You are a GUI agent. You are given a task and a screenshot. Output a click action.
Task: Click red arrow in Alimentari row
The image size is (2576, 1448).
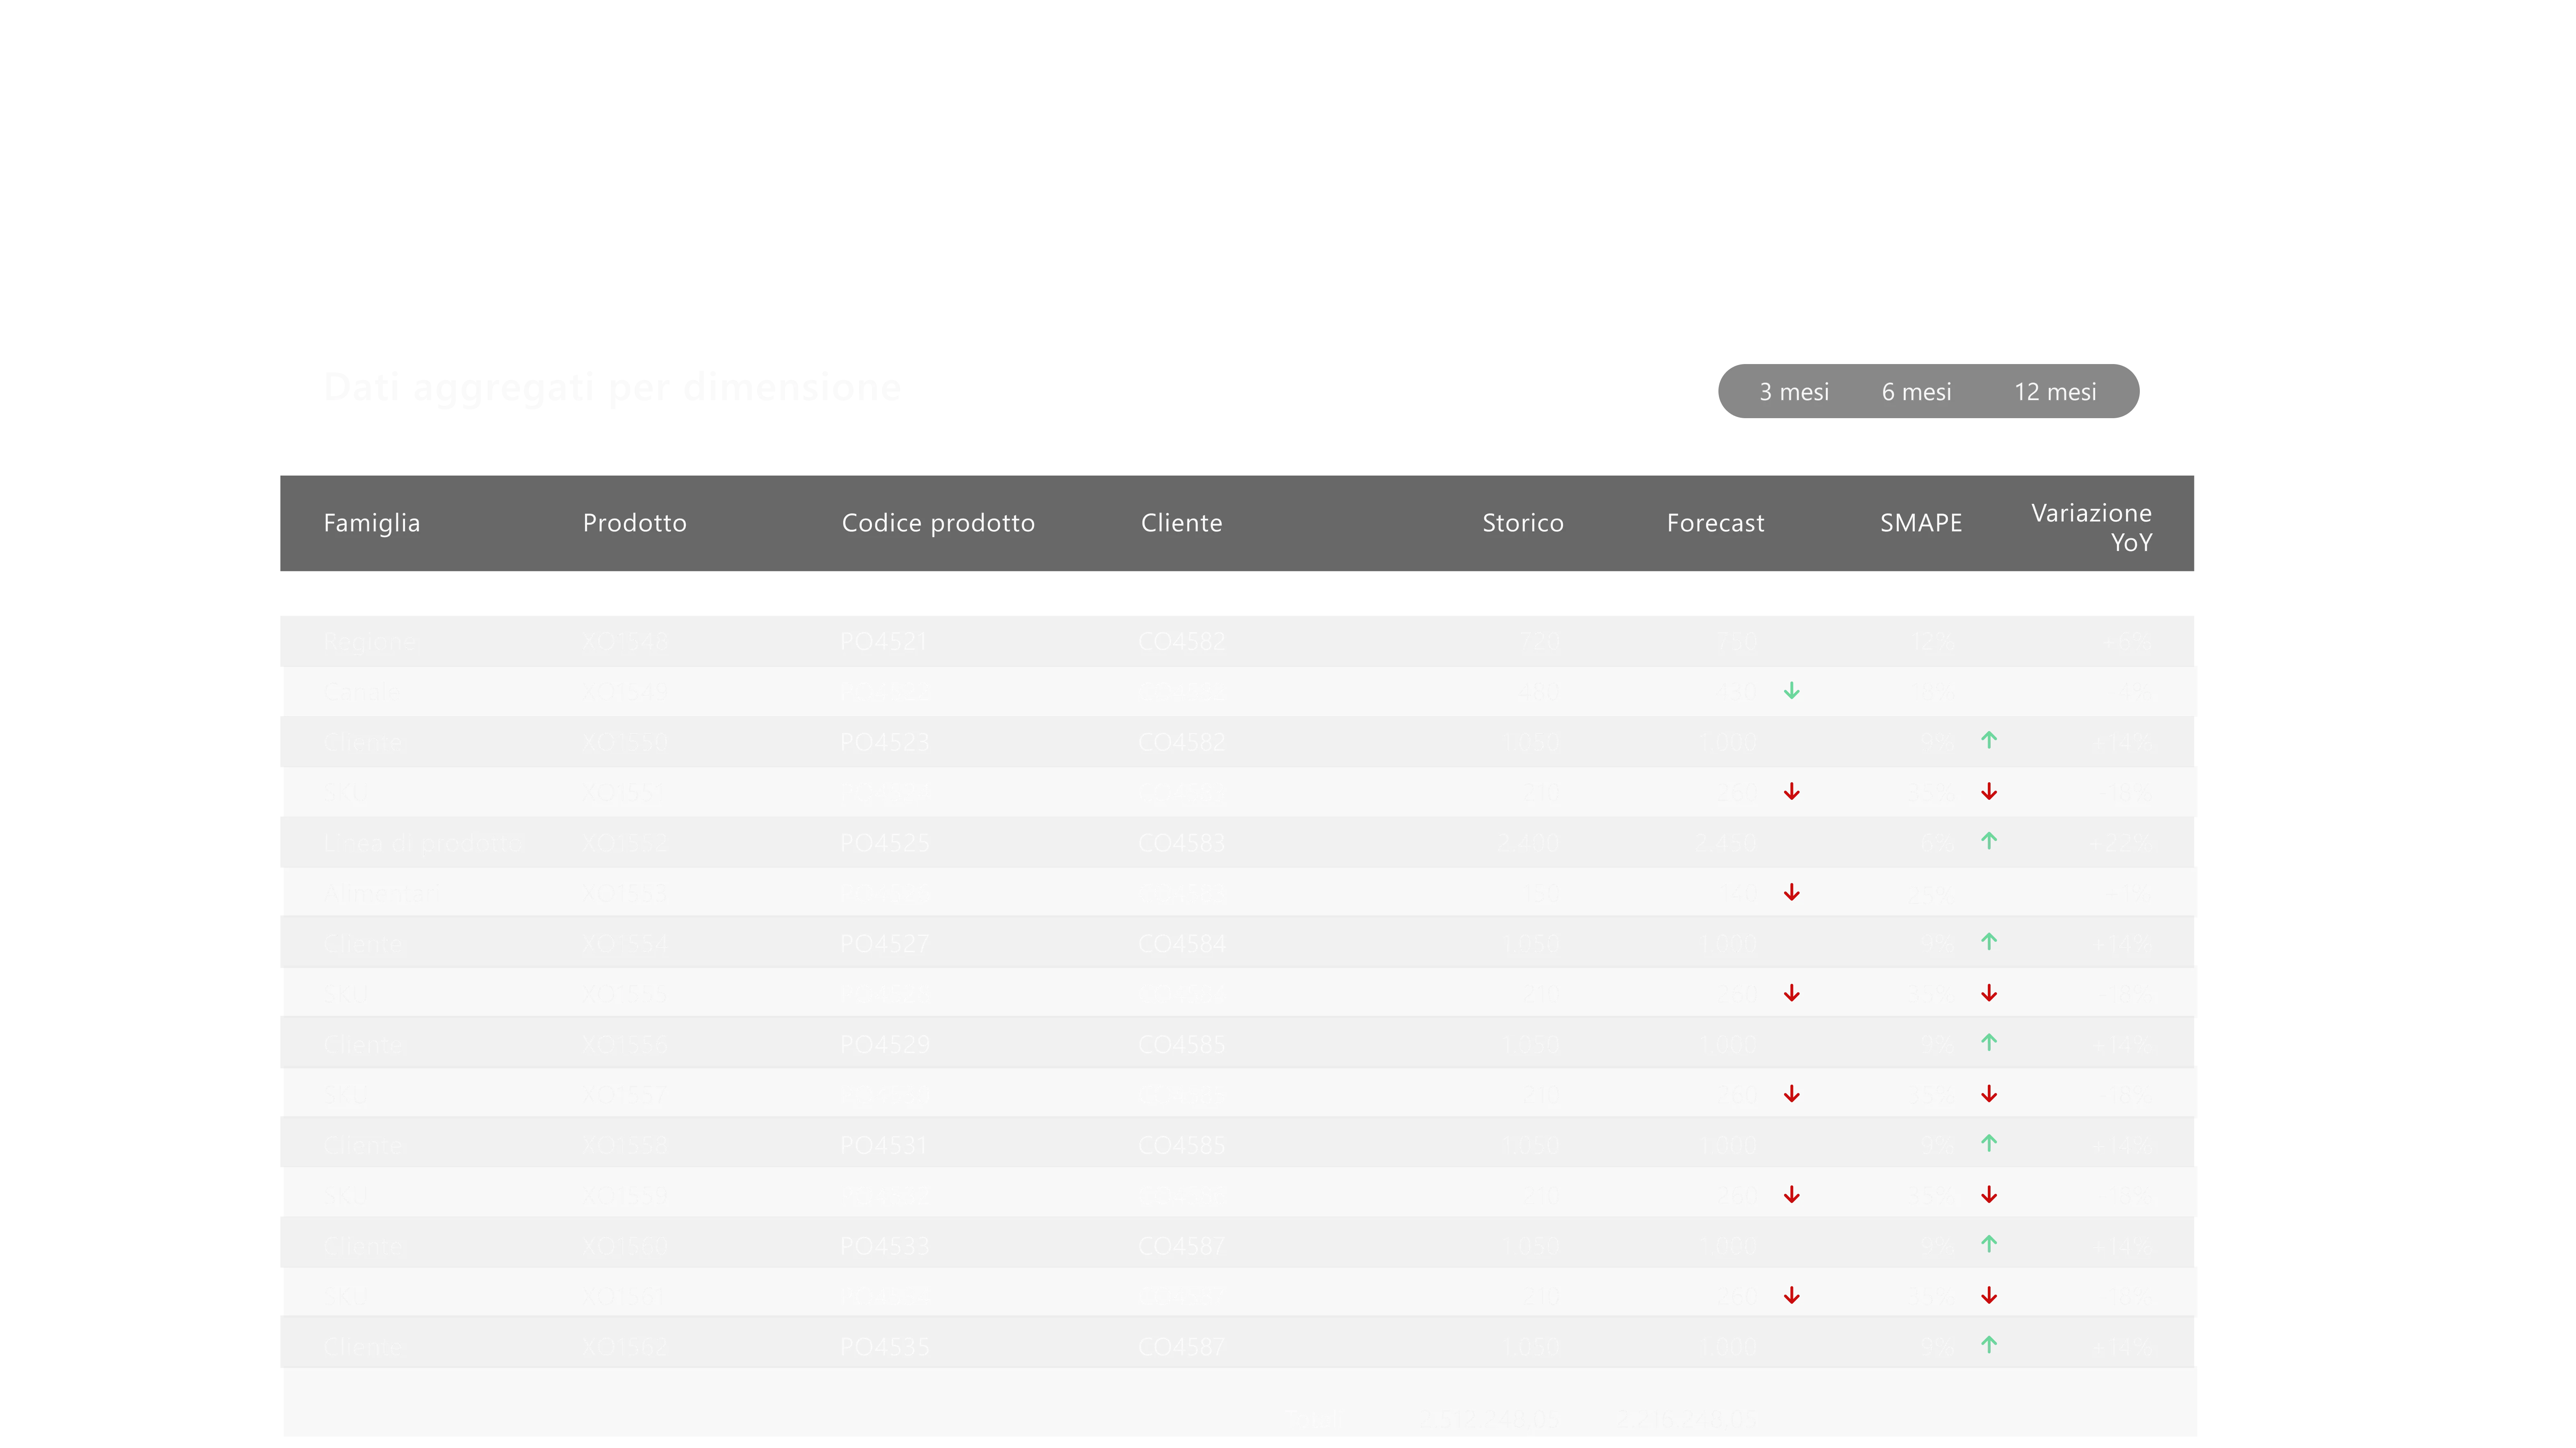click(x=1791, y=892)
